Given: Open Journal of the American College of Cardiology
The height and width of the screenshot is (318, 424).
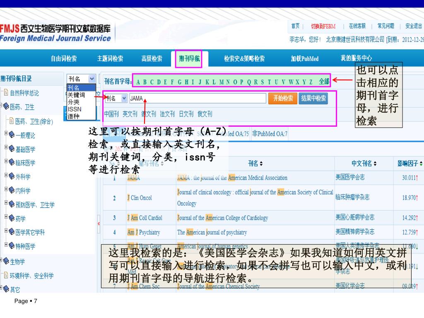Looking at the screenshot, I should pyautogui.click(x=222, y=218).
